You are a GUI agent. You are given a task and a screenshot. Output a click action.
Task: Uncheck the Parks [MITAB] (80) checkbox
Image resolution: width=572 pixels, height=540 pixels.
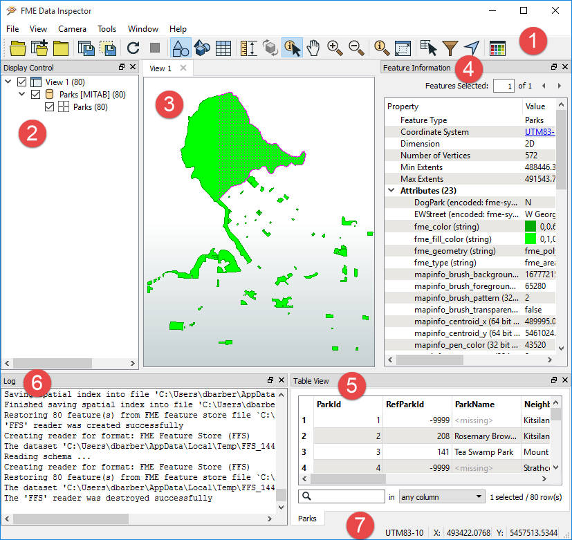35,95
